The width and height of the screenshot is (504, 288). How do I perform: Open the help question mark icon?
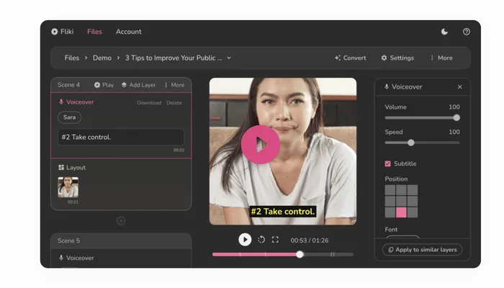pos(467,32)
